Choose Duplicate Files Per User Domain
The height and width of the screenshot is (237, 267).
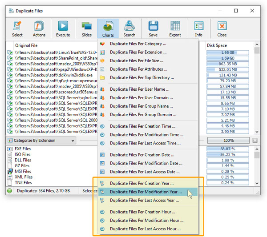[x=148, y=98]
